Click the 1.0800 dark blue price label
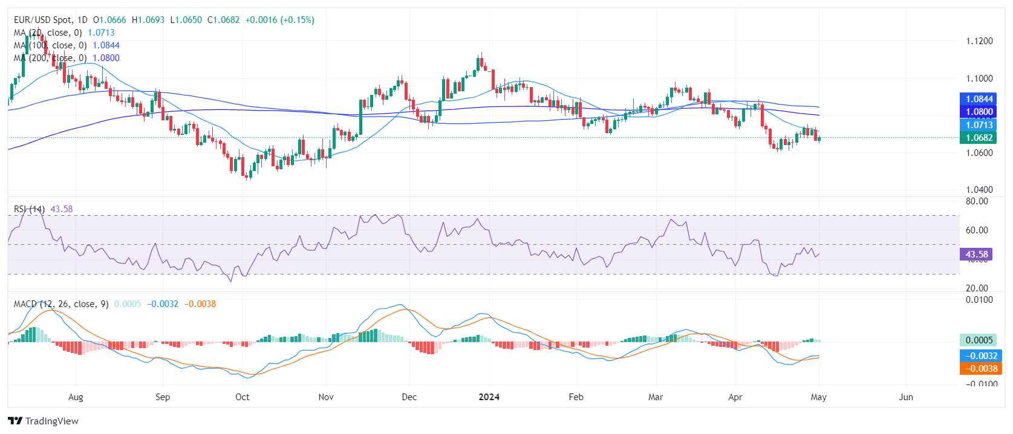1013x434 pixels. [x=977, y=112]
